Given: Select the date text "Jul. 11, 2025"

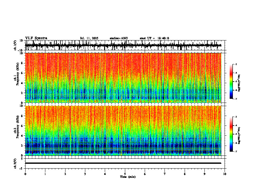Looking at the screenshot, I should pos(89,38).
